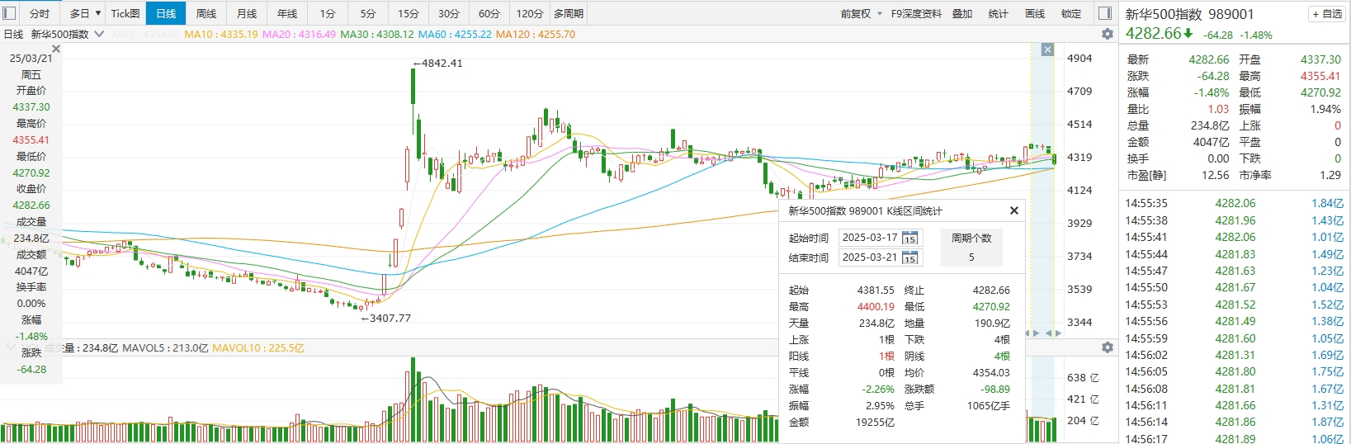Viewport: 1351px width, 444px height.
Task: Close the K线区间统计 dialog
Action: point(1014,210)
